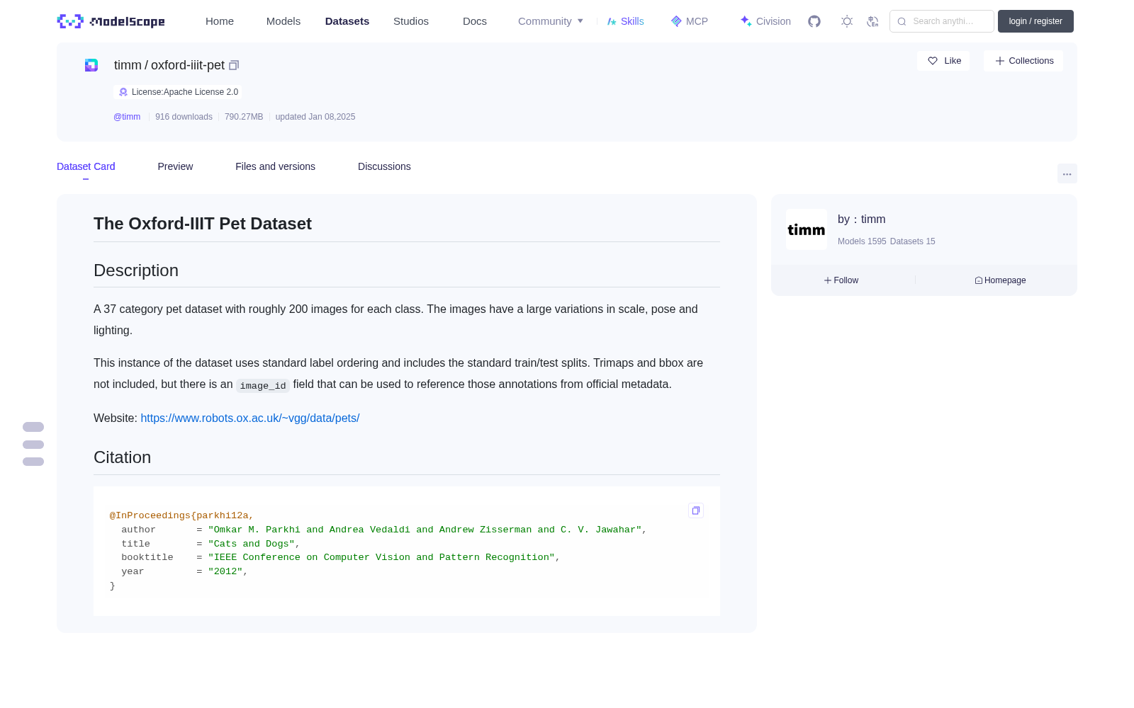
Task: Open the Datasets section
Action: (347, 21)
